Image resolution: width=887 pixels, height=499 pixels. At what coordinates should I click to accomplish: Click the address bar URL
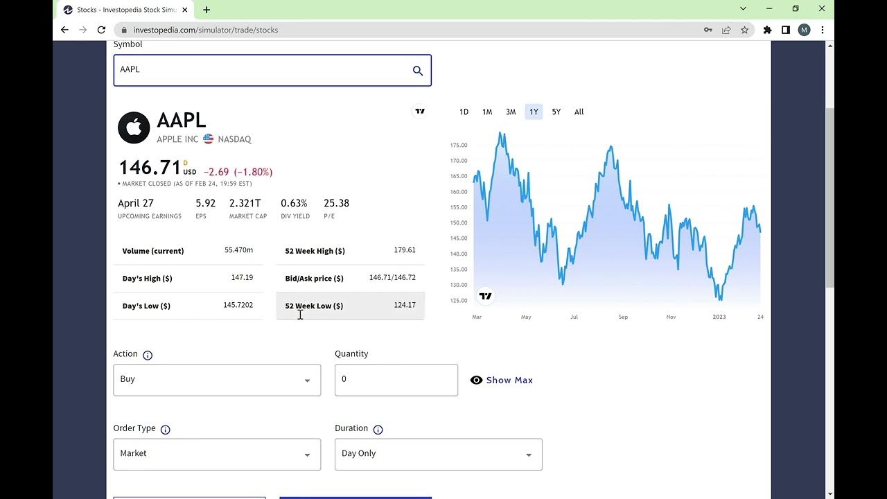click(206, 30)
